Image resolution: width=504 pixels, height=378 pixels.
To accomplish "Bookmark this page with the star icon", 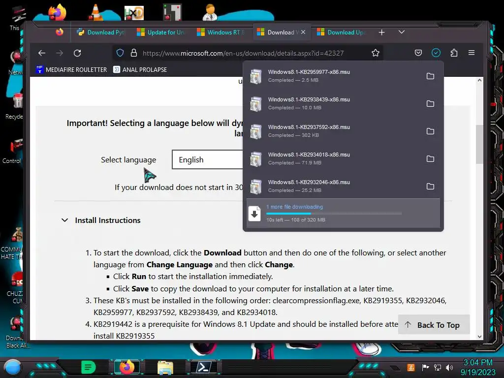I will point(376,53).
